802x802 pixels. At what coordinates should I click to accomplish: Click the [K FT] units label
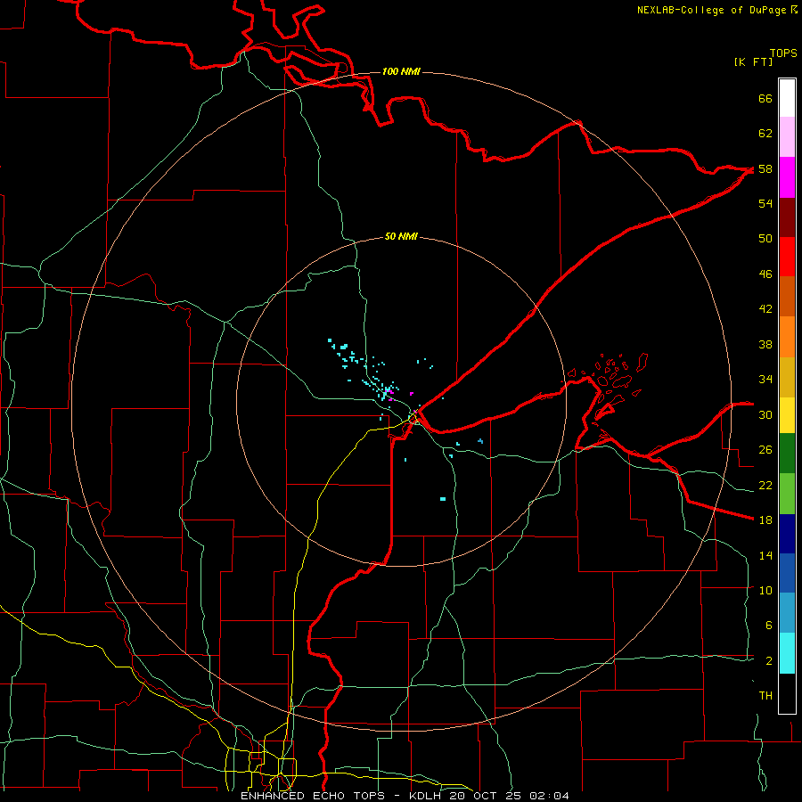753,62
